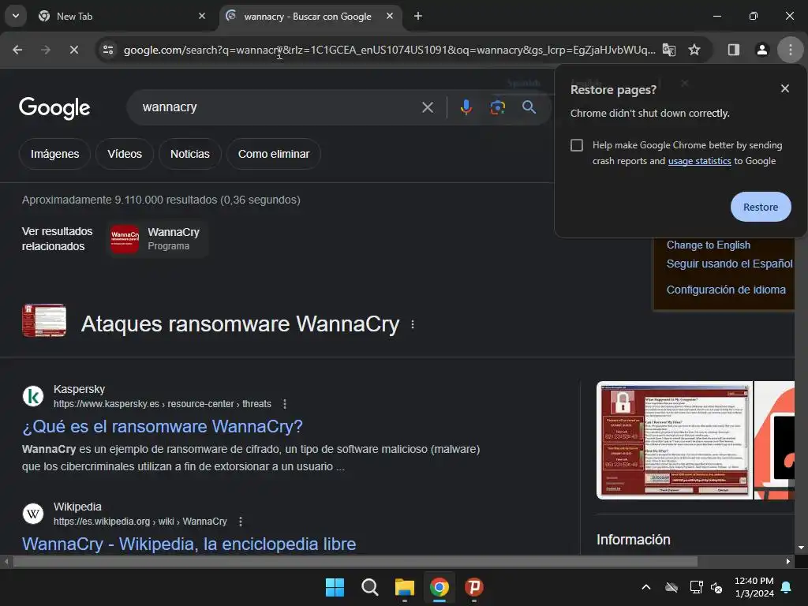The height and width of the screenshot is (606, 808).
Task: Click the scroll down arrow
Action: 801,548
